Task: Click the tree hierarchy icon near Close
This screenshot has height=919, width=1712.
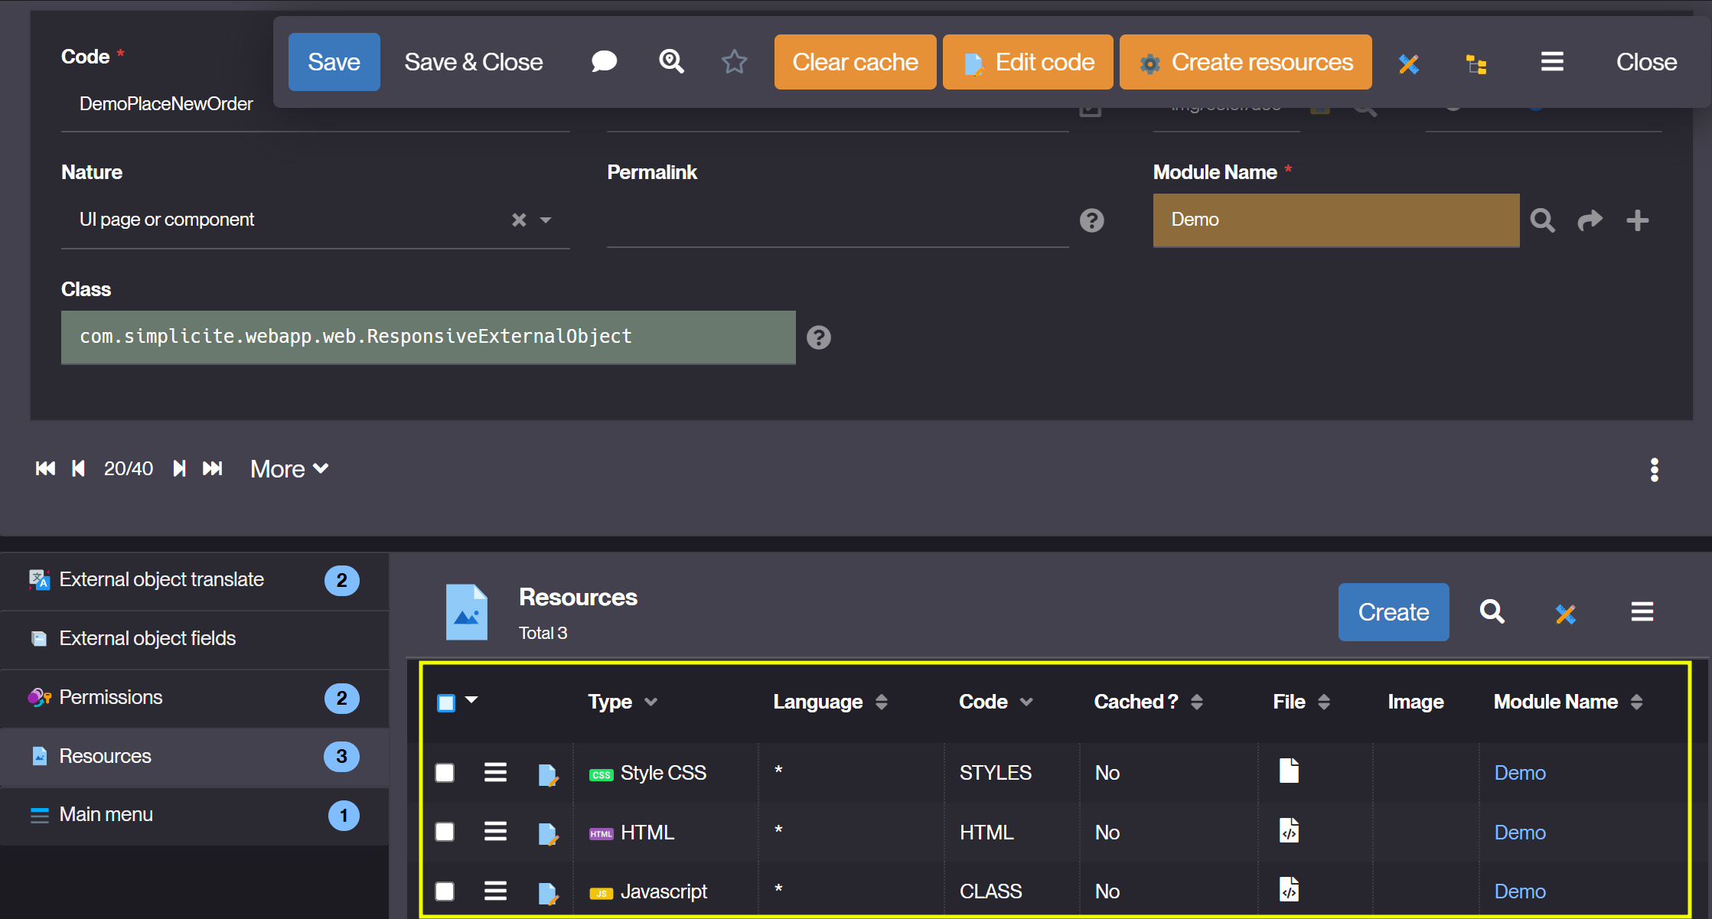Action: pyautogui.click(x=1477, y=64)
